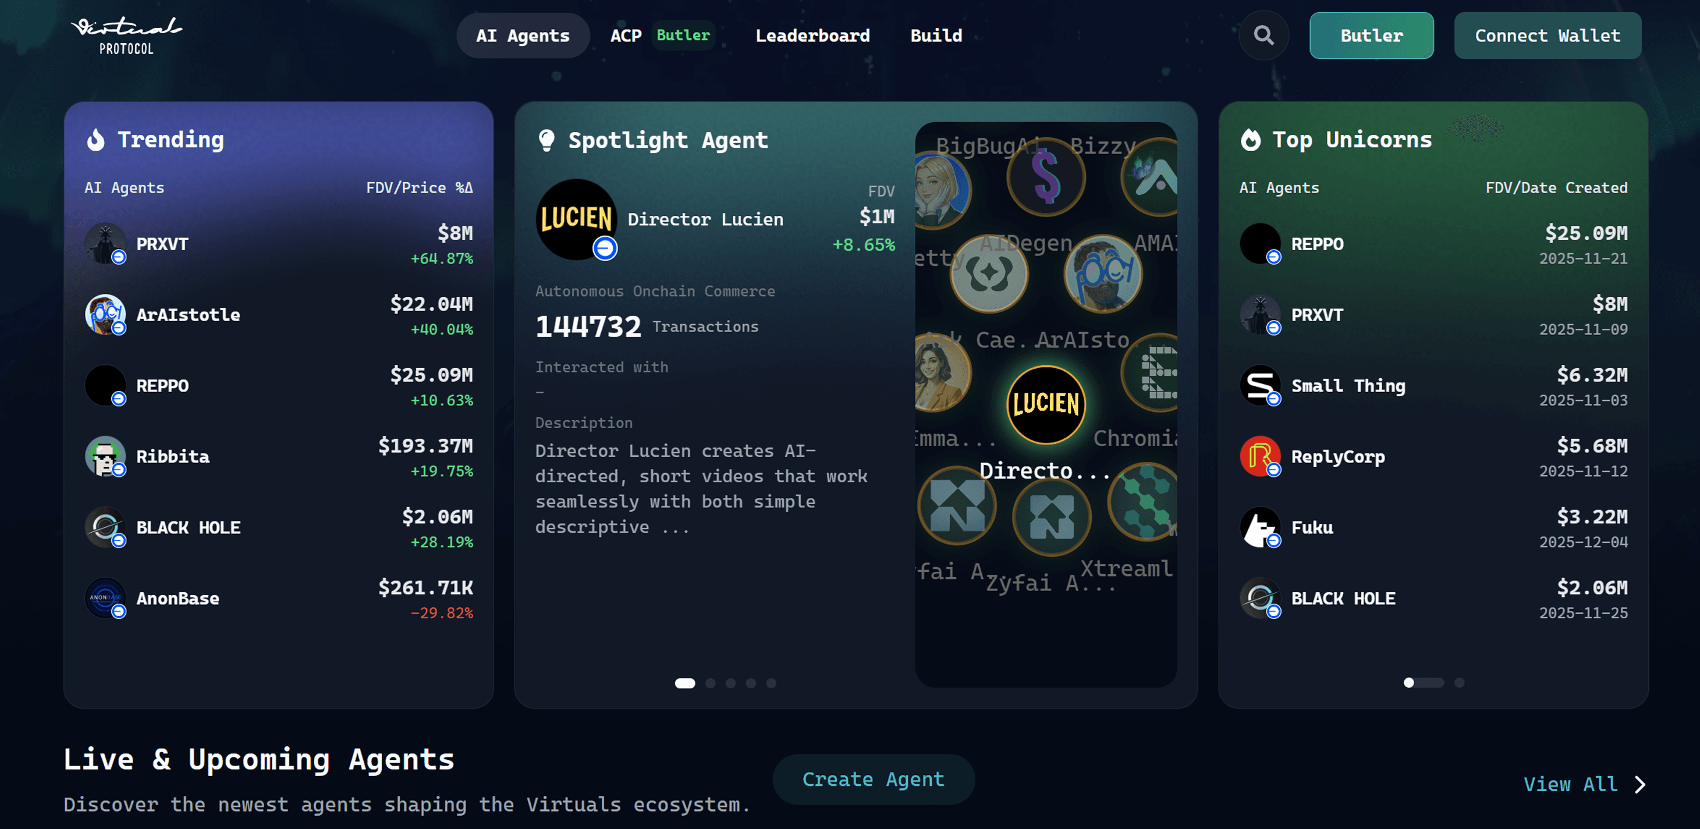Image resolution: width=1700 pixels, height=829 pixels.
Task: Open the search icon
Action: point(1263,35)
